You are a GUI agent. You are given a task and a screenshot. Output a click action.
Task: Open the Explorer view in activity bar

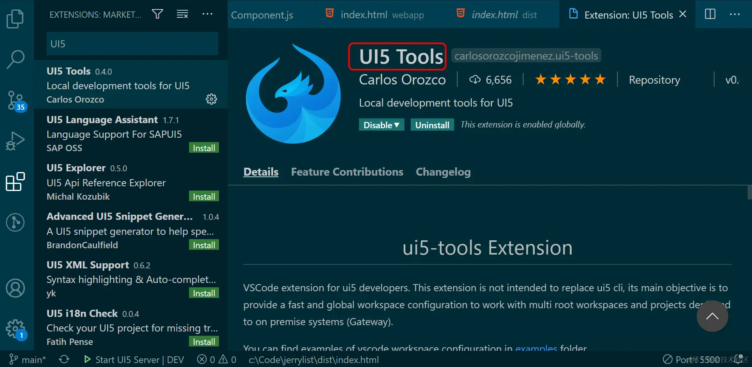click(x=15, y=19)
